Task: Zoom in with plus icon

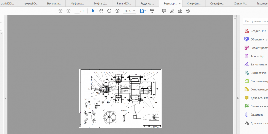Action: (117, 11)
